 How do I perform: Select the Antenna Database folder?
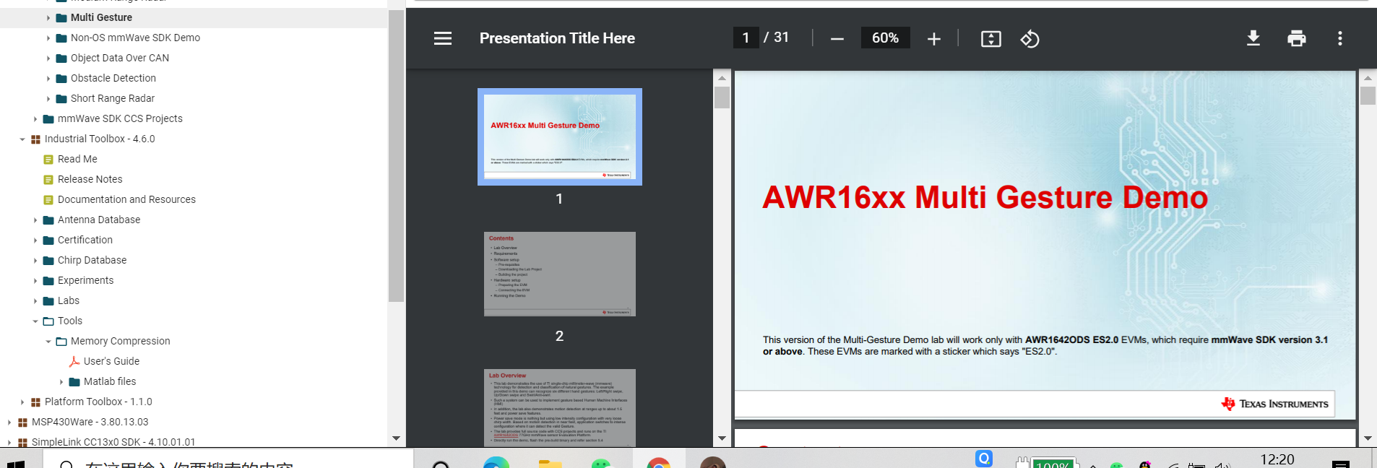click(99, 220)
